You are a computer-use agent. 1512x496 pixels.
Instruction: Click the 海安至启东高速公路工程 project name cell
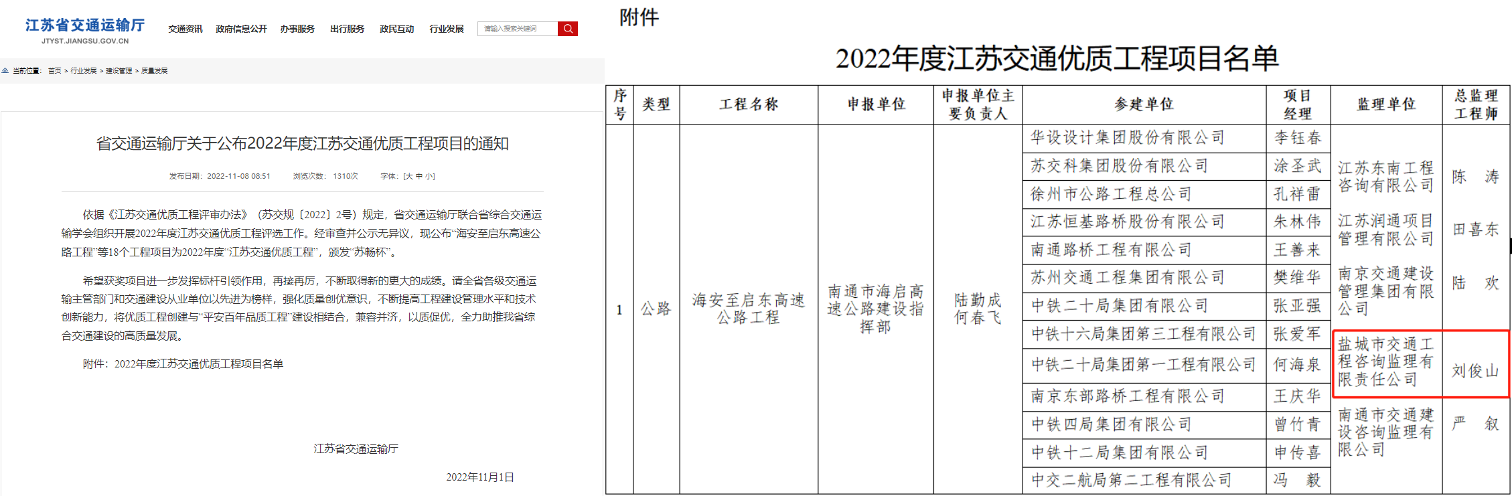748,309
